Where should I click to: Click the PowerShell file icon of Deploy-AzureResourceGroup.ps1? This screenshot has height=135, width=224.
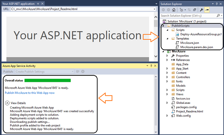177,34
